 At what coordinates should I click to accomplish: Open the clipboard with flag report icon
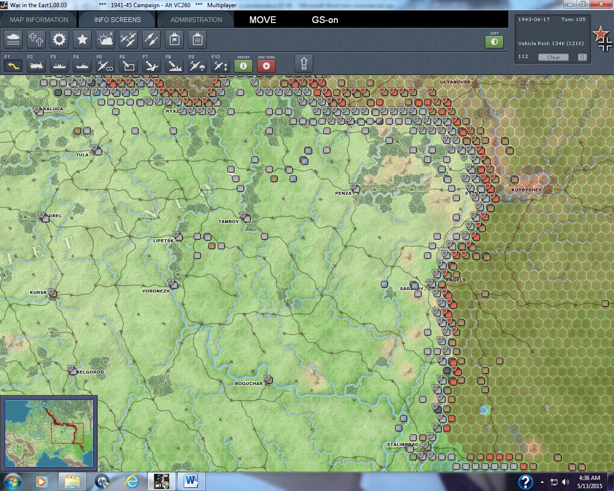[175, 39]
